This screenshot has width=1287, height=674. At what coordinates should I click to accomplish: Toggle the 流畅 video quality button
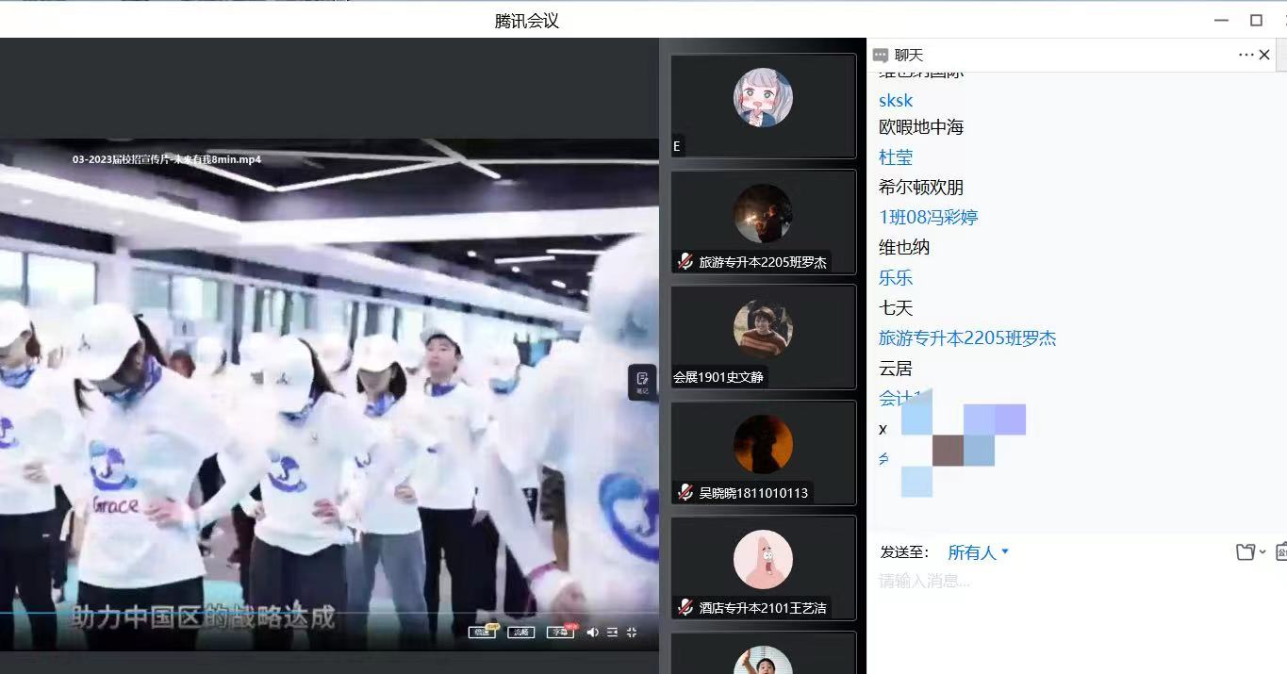point(520,632)
